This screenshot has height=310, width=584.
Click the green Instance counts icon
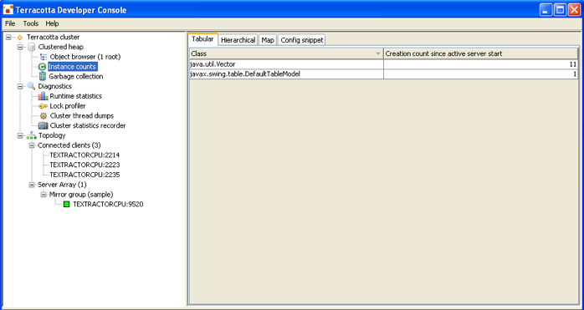43,67
